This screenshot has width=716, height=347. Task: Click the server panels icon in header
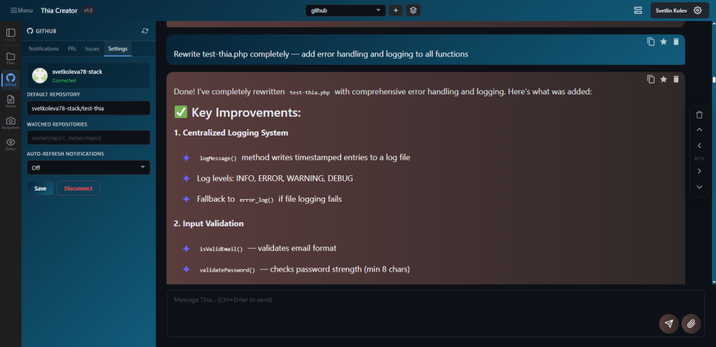[638, 10]
